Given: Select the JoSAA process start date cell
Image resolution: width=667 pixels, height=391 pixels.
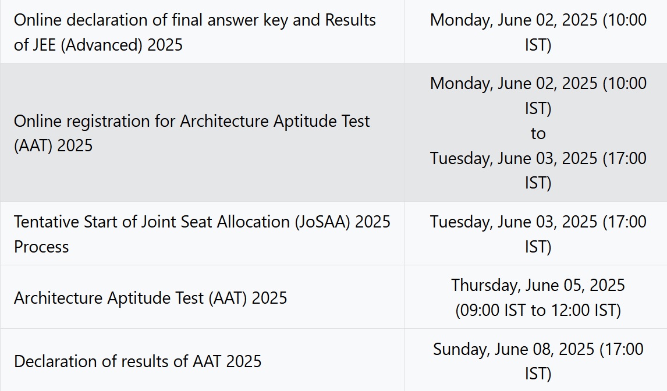Looking at the screenshot, I should 538,234.
